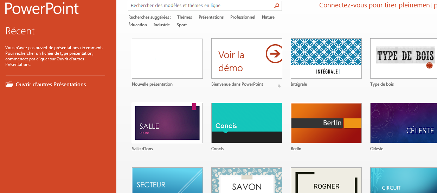Click the Intégrale caption below thumbnail
This screenshot has height=193, width=437.
(299, 84)
